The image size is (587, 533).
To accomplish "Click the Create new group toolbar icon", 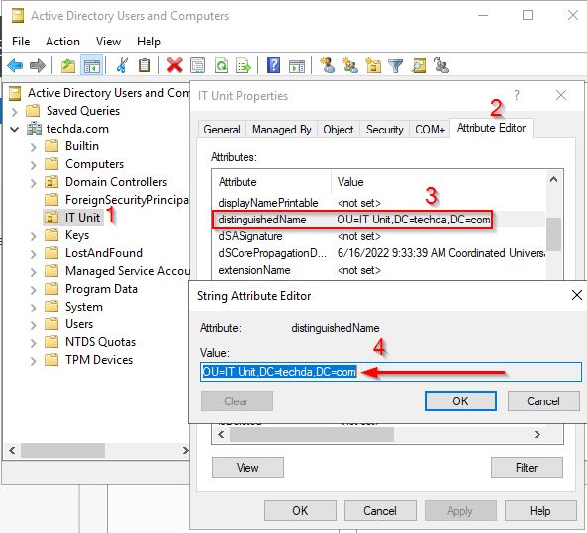I will pos(350,66).
